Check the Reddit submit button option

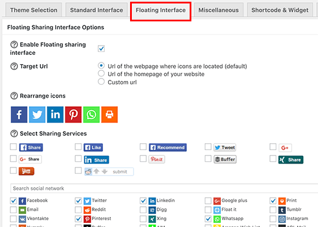[x=78, y=170]
